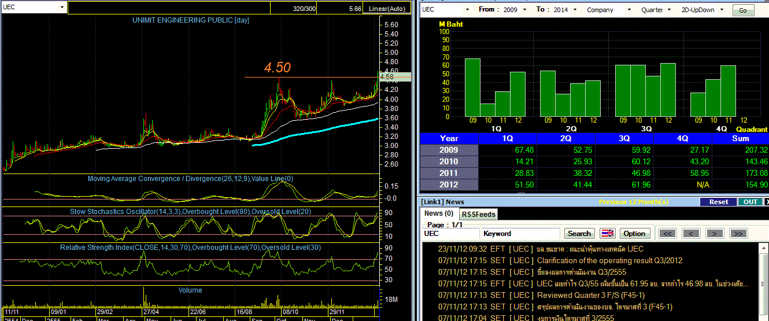This screenshot has width=769, height=321.
Task: Click the Volume panel title
Action: pos(190,290)
